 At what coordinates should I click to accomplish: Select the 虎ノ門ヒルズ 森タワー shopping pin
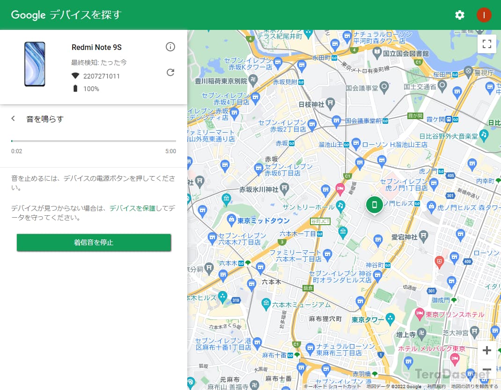431,207
